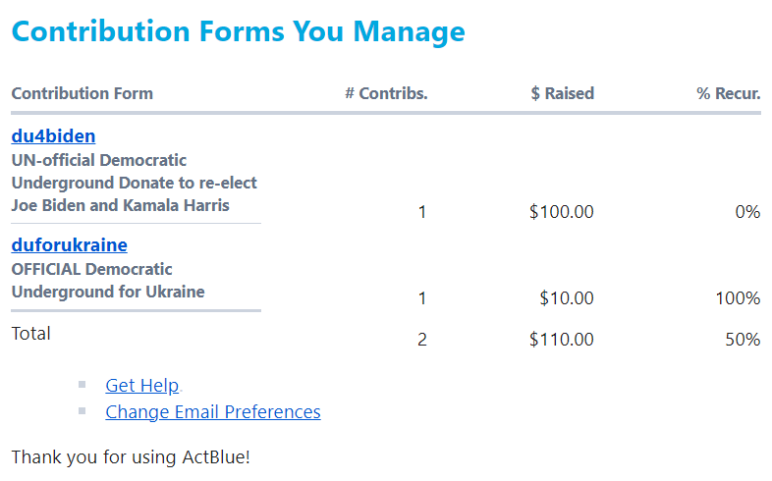The width and height of the screenshot is (772, 481).
Task: Click the $ Raised column header
Action: (562, 94)
